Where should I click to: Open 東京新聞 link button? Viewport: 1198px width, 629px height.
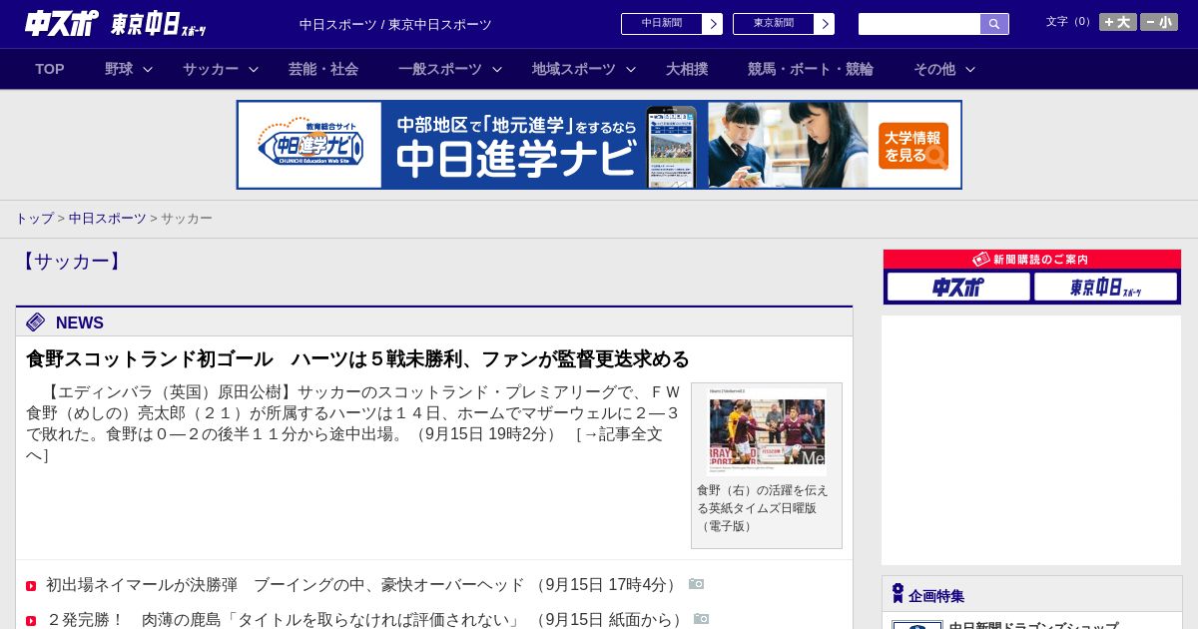774,24
